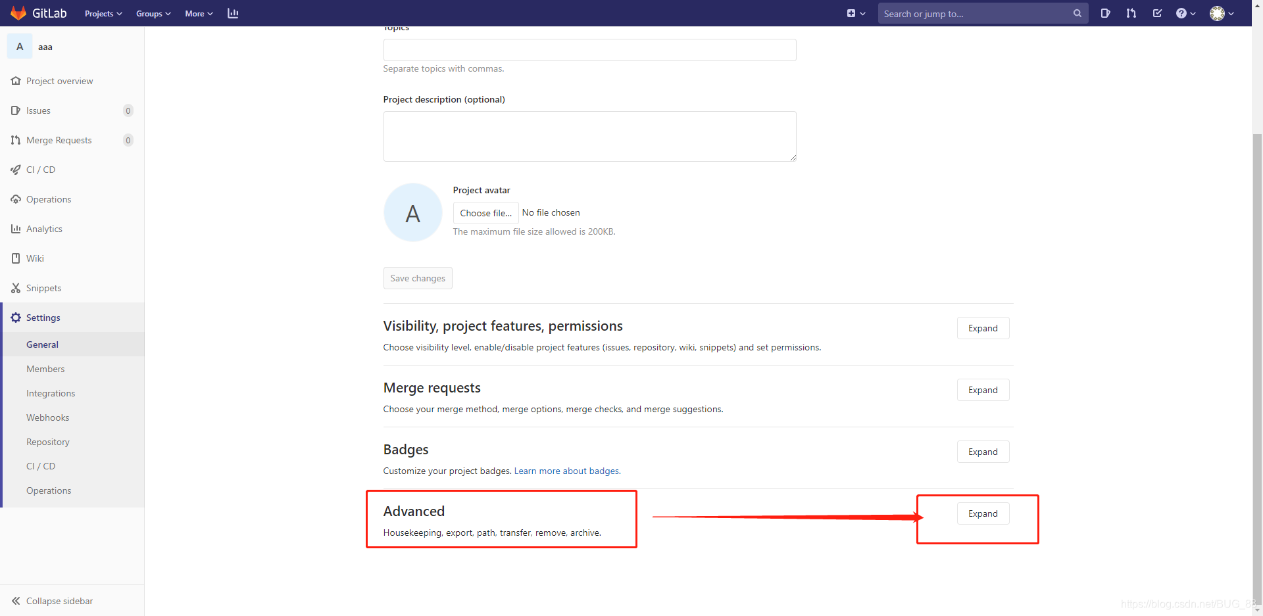Click the Issues sidebar icon
This screenshot has width=1263, height=616.
[x=16, y=110]
